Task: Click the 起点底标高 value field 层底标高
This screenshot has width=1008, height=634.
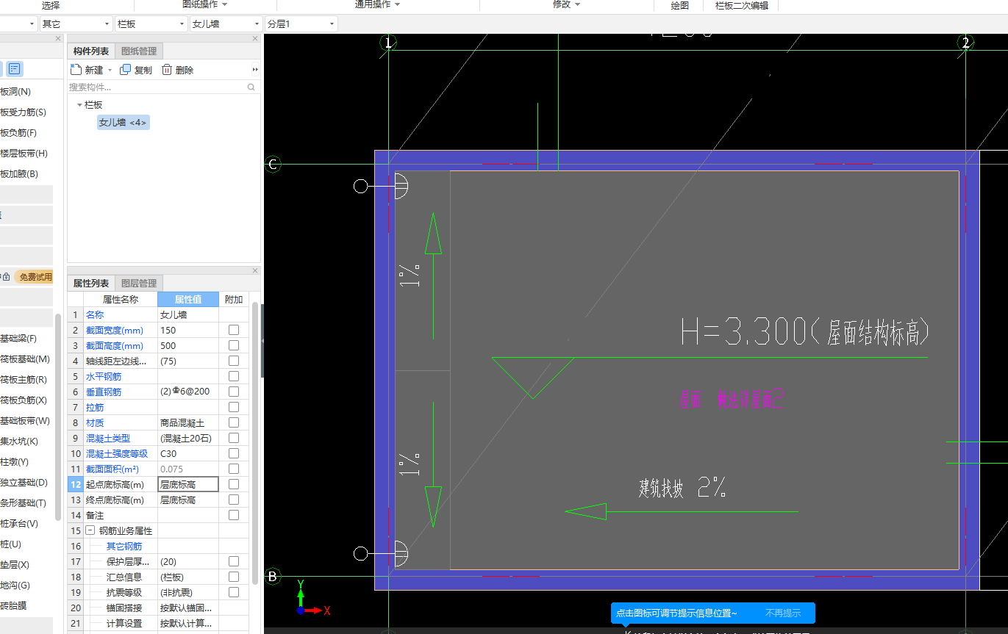Action: 188,484
